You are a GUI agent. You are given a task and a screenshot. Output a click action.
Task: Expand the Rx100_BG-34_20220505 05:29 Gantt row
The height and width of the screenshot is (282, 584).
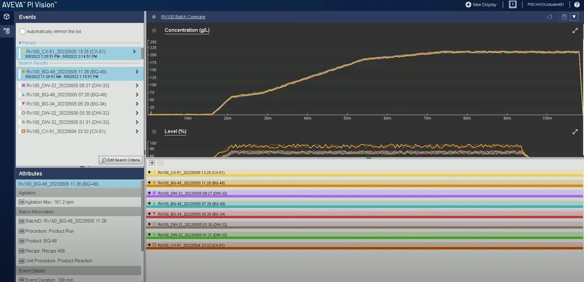[x=149, y=214]
